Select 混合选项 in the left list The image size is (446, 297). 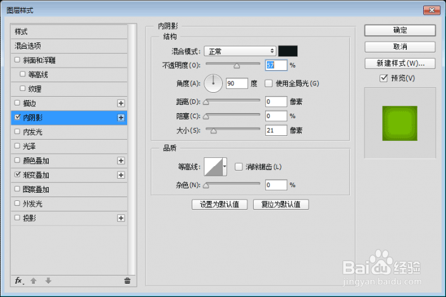pyautogui.click(x=69, y=46)
